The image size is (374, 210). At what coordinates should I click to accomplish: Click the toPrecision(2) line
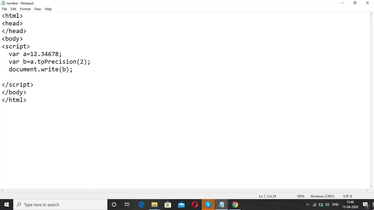coord(49,62)
